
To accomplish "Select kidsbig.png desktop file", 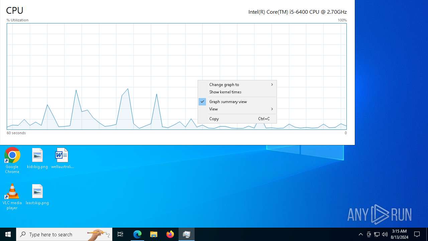I will click(x=37, y=158).
